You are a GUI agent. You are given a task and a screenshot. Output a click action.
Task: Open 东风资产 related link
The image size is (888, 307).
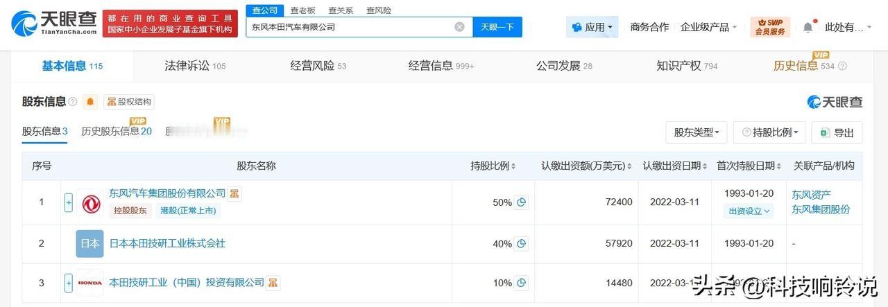pos(811,195)
